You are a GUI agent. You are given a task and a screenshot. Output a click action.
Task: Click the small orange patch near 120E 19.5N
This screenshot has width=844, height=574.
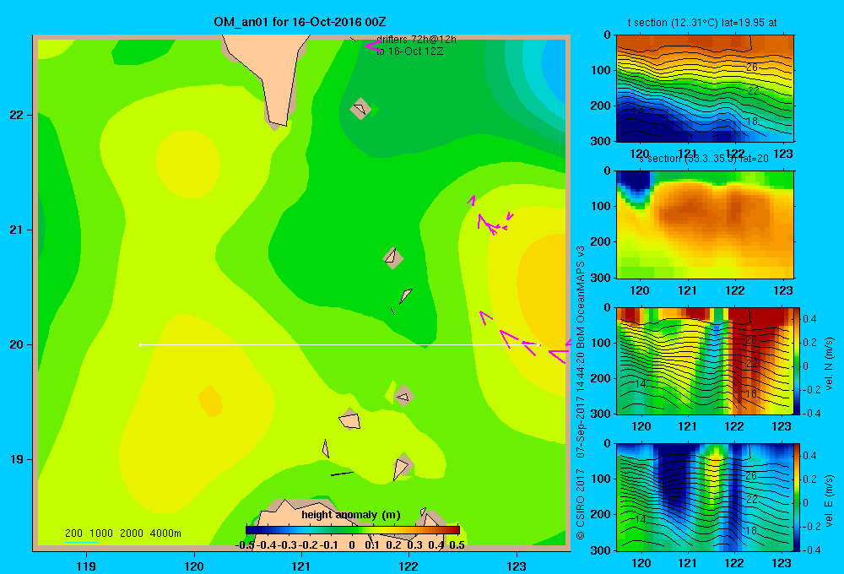210,401
